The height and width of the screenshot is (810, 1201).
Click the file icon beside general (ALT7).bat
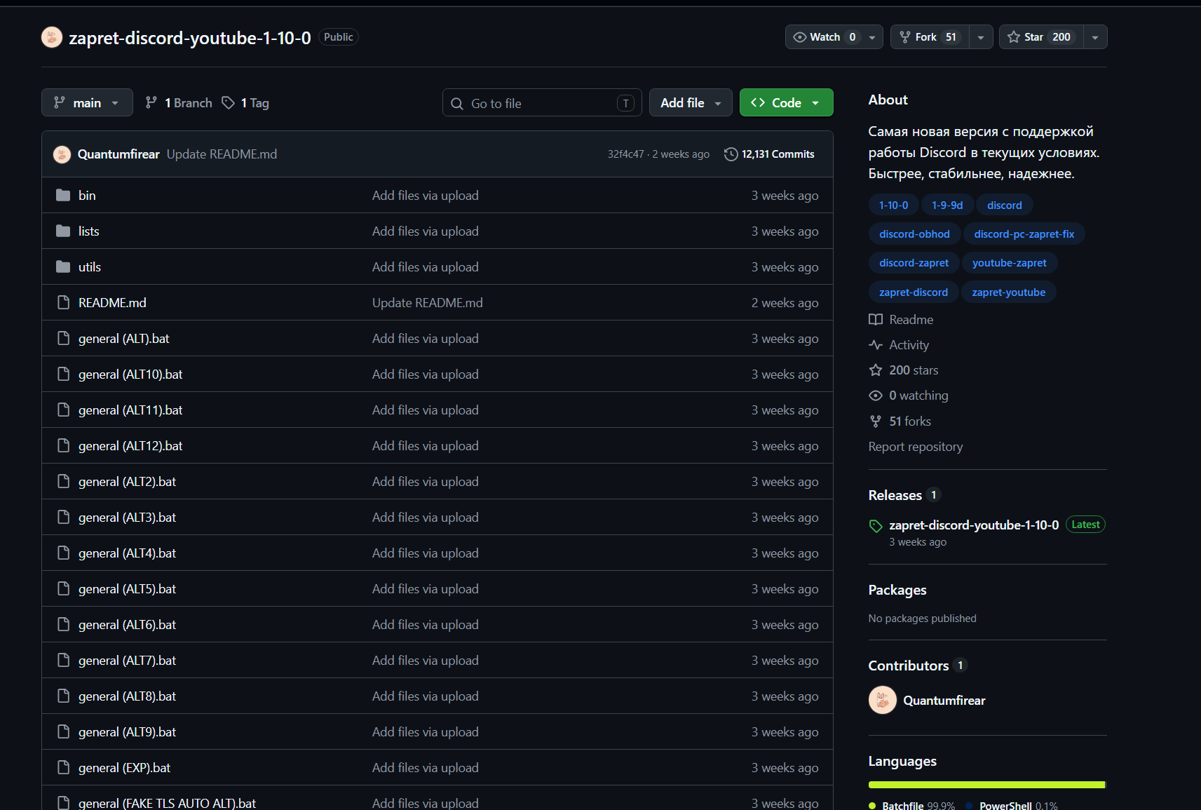(x=63, y=661)
